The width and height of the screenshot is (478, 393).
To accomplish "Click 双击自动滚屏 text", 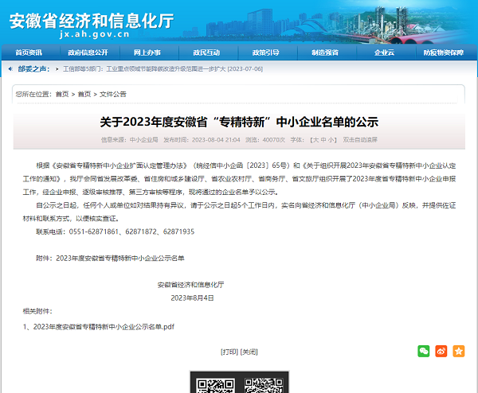I will pos(360,140).
